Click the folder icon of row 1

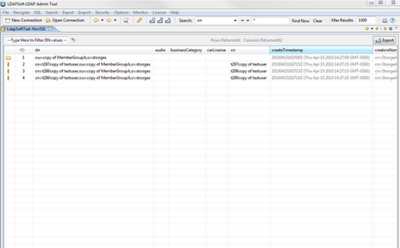click(9, 58)
